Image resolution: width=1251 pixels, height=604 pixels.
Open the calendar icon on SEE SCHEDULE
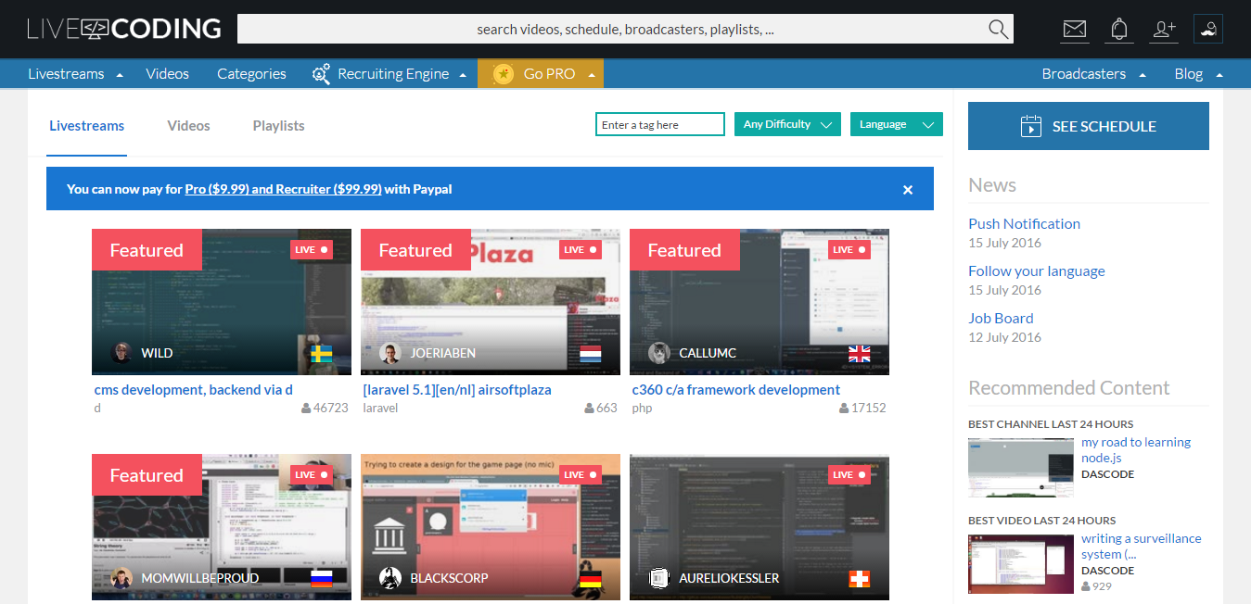1030,126
